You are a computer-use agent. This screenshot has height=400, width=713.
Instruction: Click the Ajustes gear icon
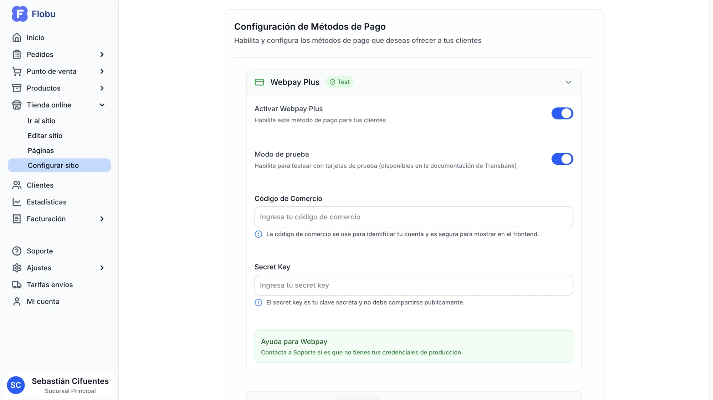coord(17,268)
